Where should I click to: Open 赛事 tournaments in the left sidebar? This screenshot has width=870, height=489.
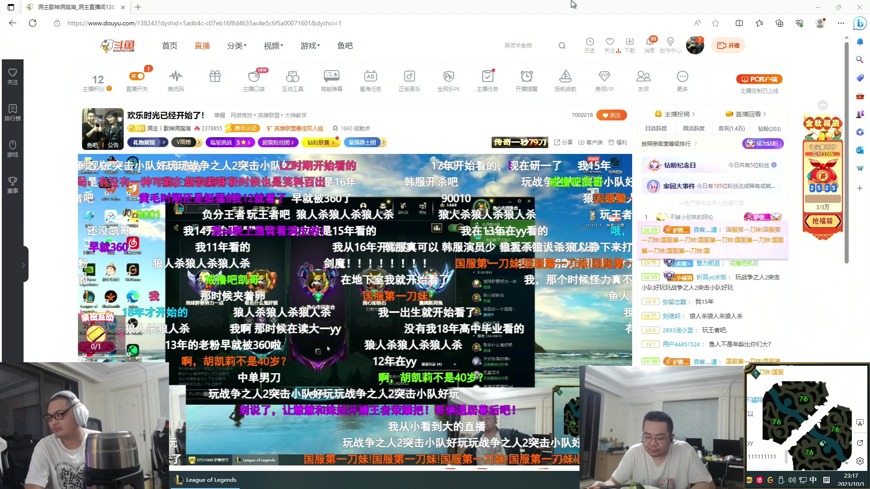tap(13, 185)
